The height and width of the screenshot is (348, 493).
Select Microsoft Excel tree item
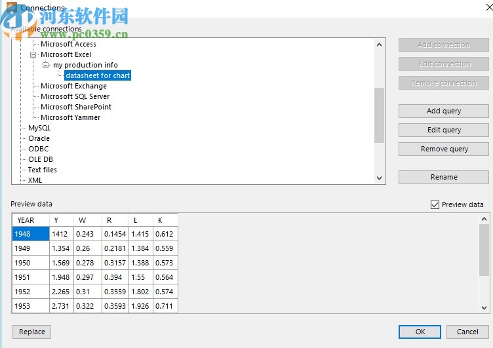click(x=66, y=54)
